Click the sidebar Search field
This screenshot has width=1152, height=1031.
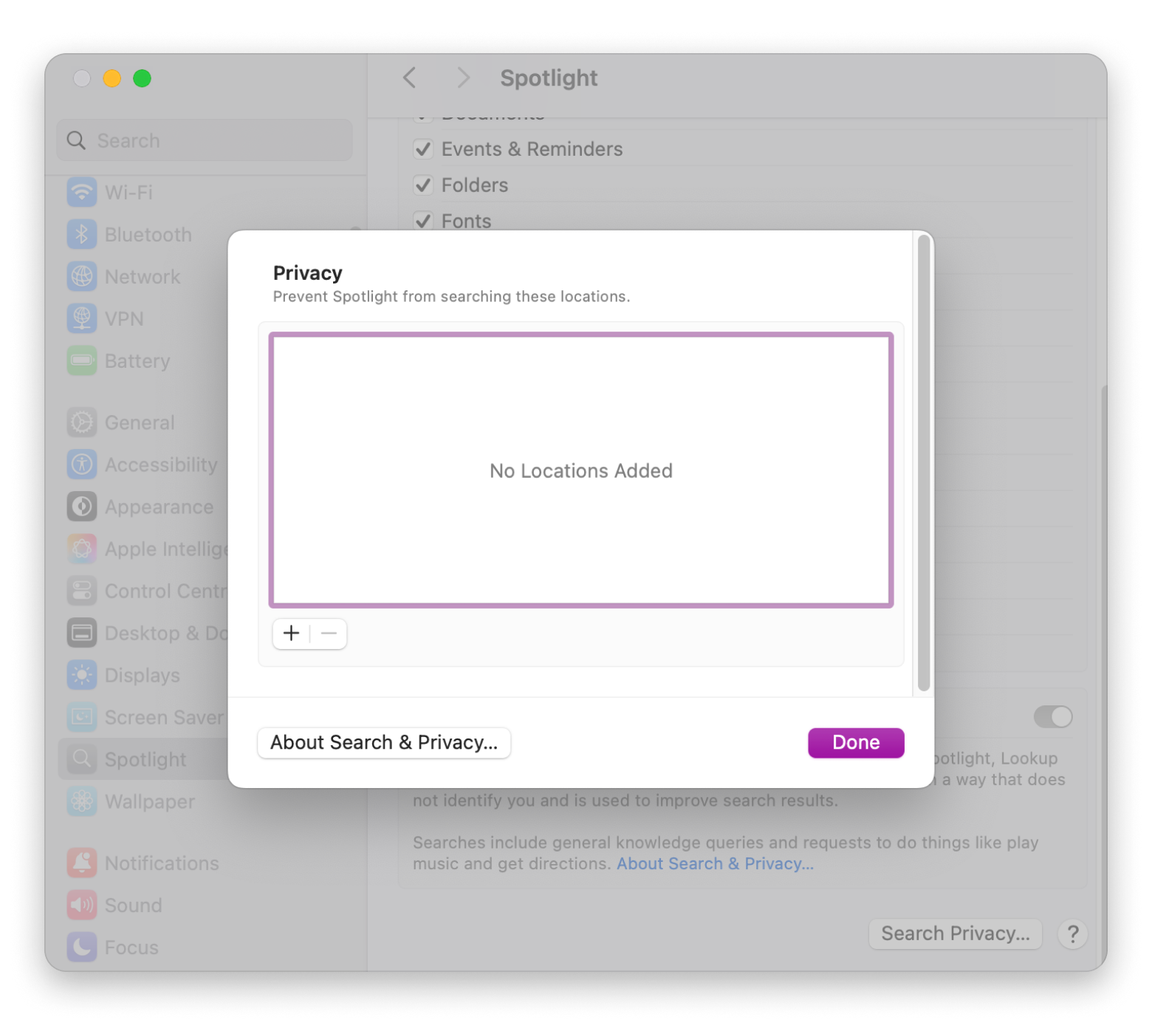205,140
